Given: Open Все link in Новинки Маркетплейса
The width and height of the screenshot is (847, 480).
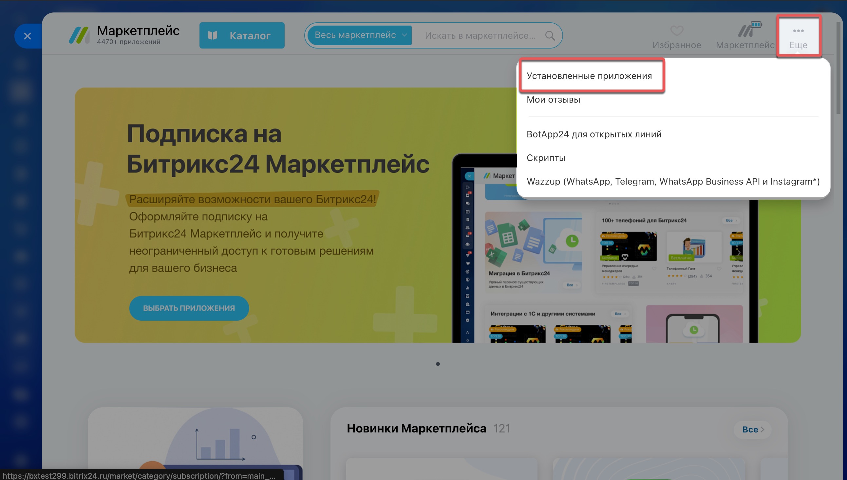Looking at the screenshot, I should (x=752, y=429).
